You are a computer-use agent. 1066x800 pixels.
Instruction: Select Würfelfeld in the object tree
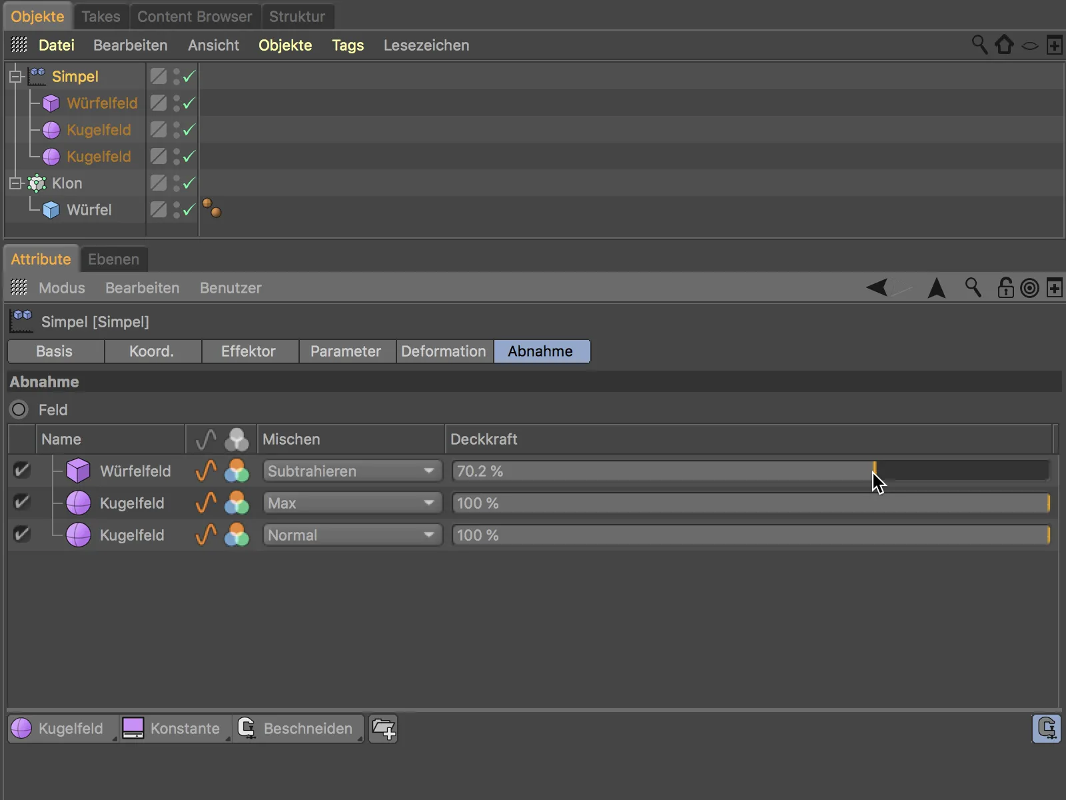102,103
